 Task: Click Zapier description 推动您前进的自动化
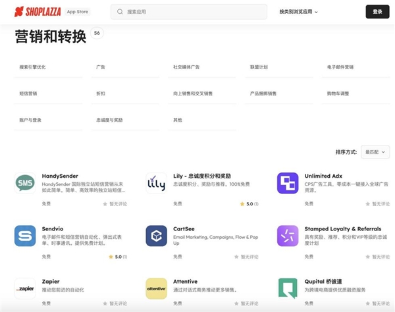pos(63,290)
